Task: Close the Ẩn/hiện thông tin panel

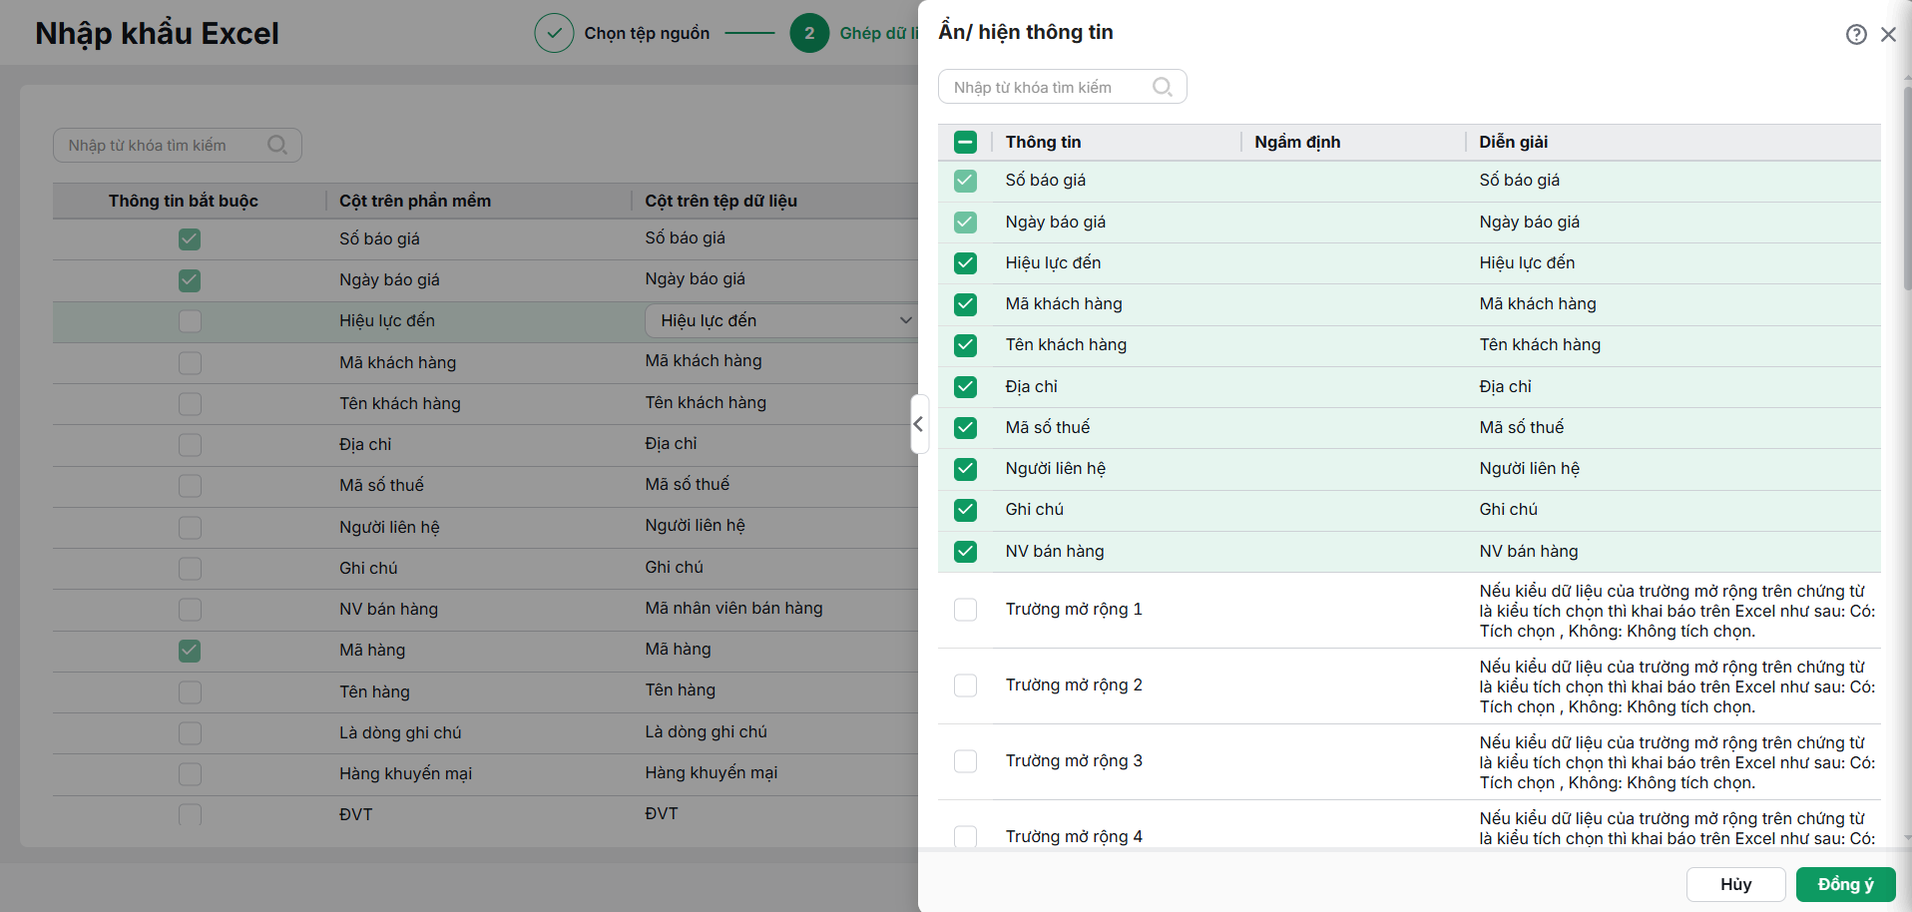Action: point(1888,34)
